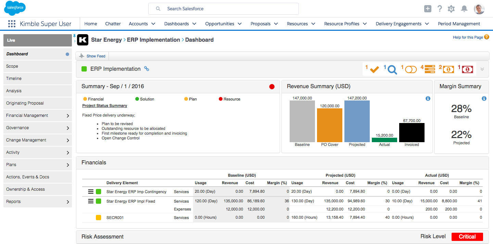Click the orange banknote icon

448,69
